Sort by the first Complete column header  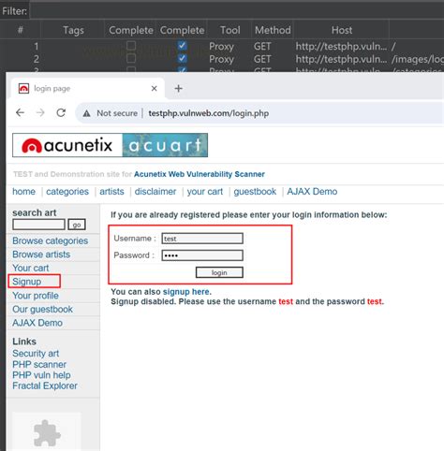(x=131, y=30)
